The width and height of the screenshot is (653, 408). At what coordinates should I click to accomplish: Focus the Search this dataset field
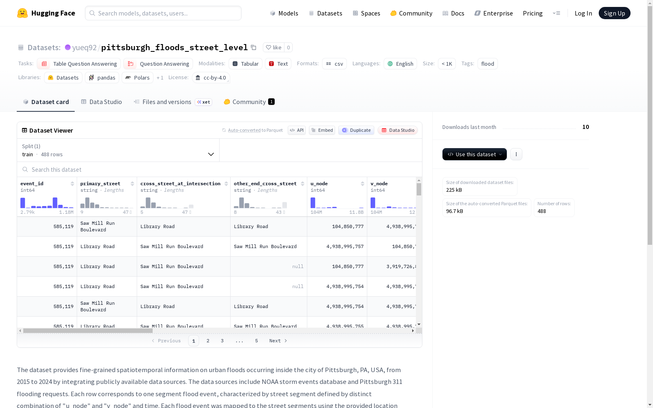(220, 169)
